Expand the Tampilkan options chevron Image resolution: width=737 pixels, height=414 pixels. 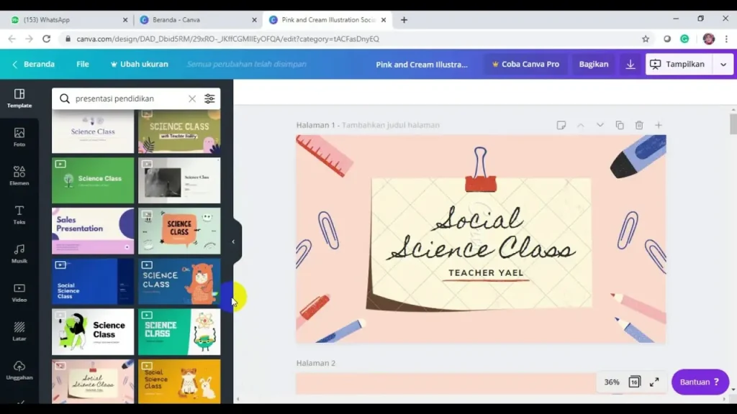[723, 64]
